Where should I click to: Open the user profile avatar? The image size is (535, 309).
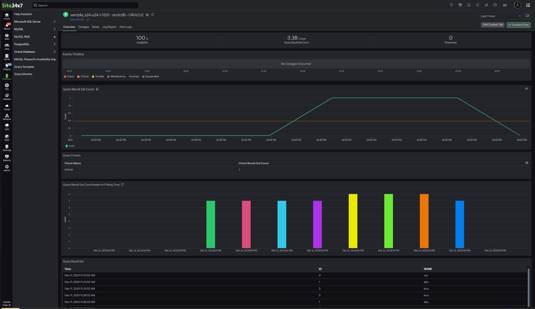517,5
